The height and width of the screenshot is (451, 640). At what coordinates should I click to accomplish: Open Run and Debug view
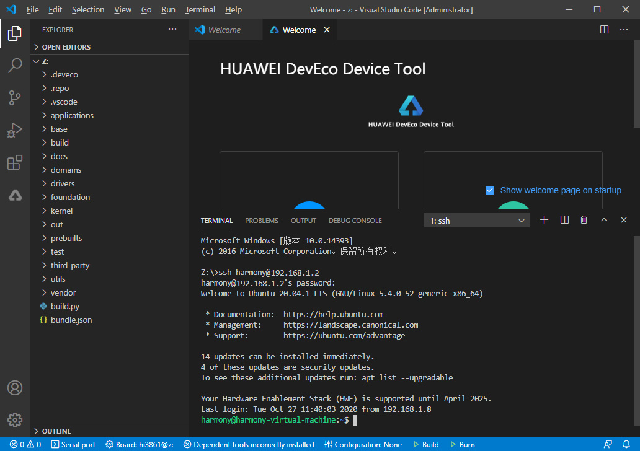15,130
